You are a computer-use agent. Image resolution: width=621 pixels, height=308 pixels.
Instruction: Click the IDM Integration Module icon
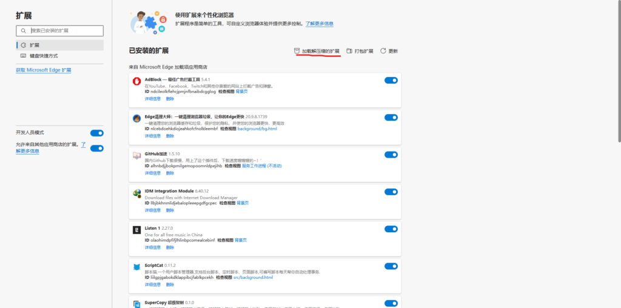point(137,193)
